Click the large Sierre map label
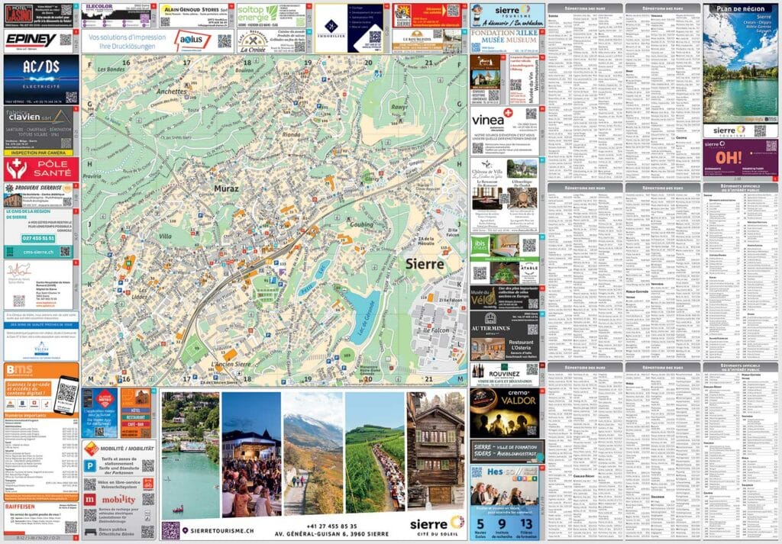782x544 pixels. 425,263
